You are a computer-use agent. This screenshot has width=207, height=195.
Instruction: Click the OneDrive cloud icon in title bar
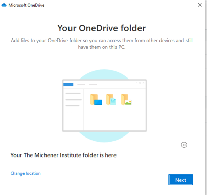coord(4,5)
